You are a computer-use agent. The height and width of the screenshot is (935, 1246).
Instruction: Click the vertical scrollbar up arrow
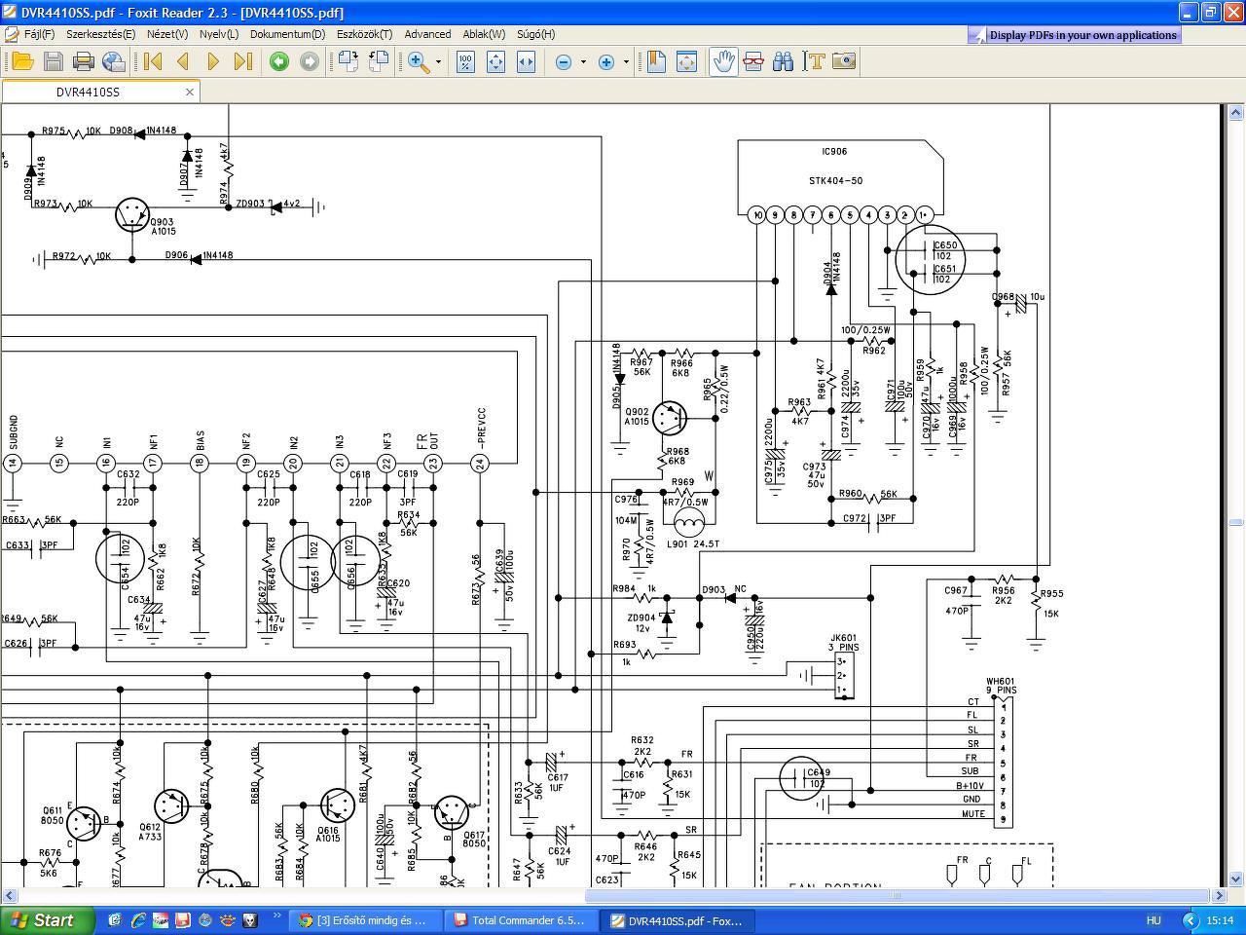click(1235, 111)
